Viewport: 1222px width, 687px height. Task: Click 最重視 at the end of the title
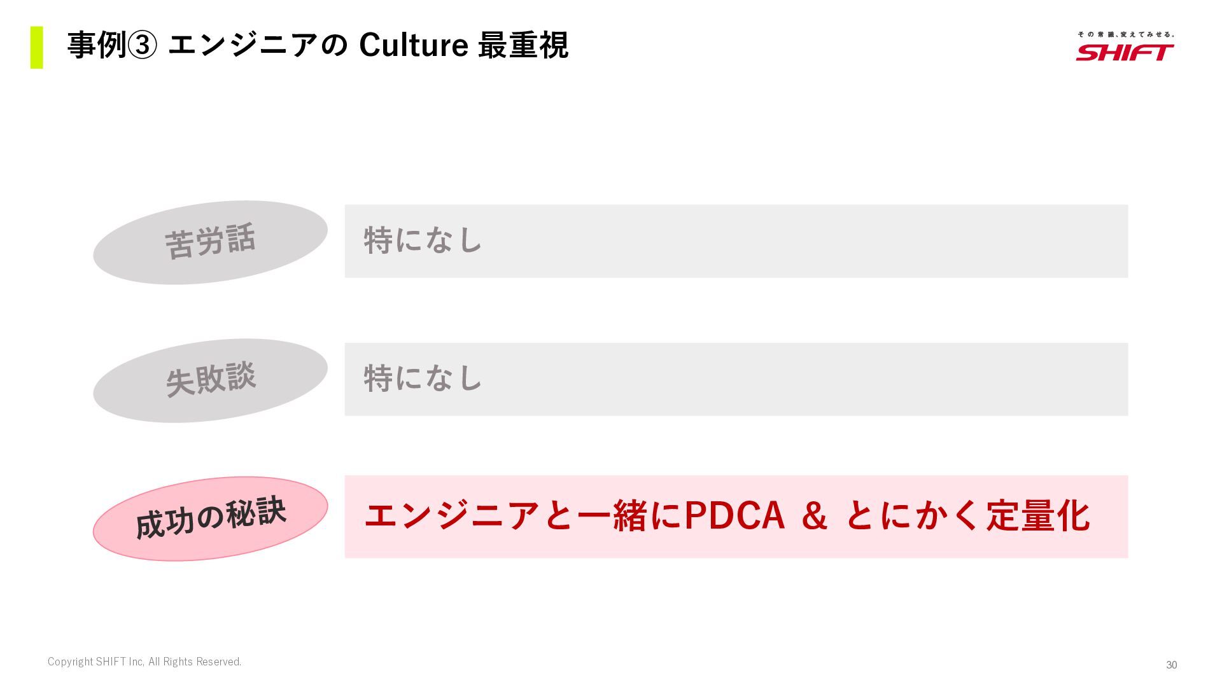click(523, 46)
